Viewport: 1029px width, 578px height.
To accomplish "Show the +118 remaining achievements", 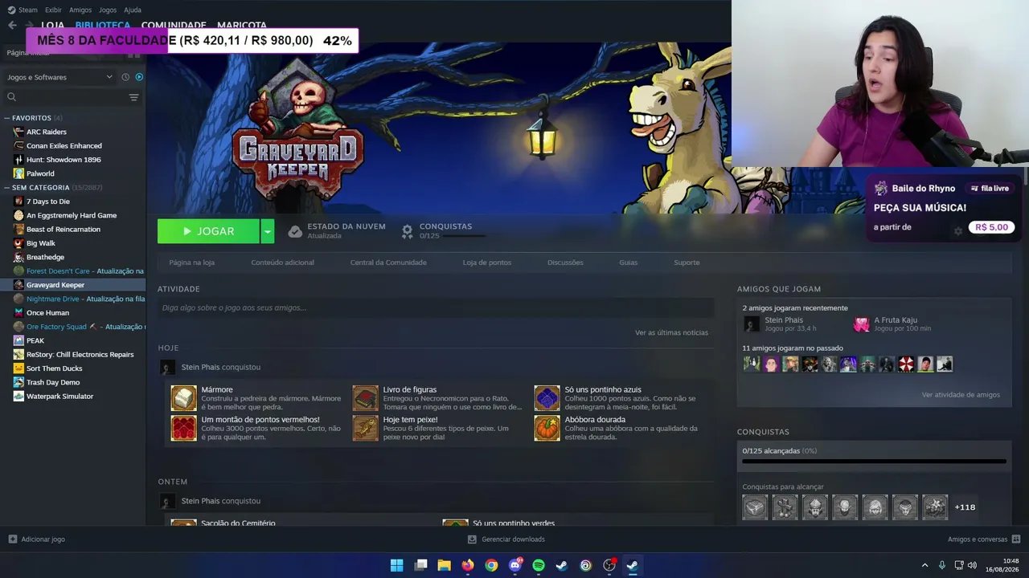I will click(x=965, y=507).
